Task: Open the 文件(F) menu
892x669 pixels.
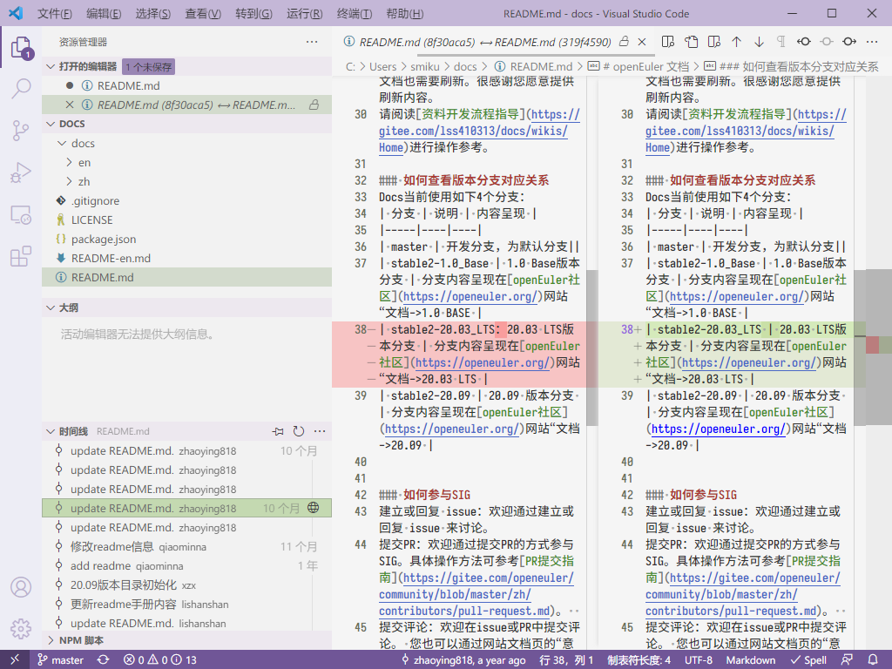Action: pos(55,14)
